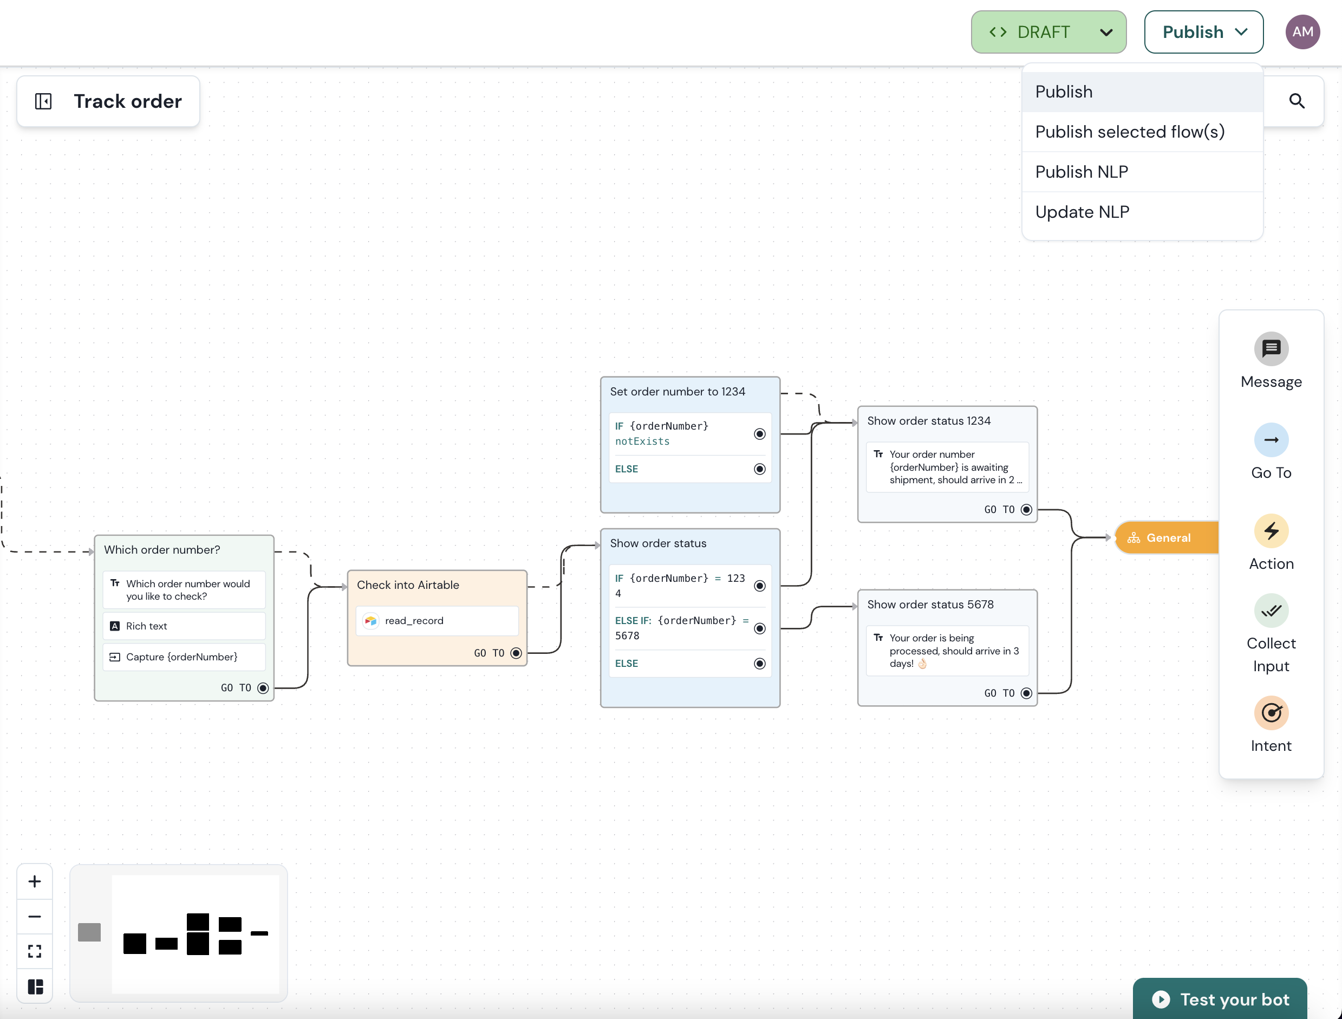Click the Action lightning bolt icon
Image resolution: width=1342 pixels, height=1019 pixels.
1271,531
